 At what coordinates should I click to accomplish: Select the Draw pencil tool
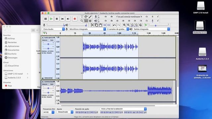click(90, 17)
